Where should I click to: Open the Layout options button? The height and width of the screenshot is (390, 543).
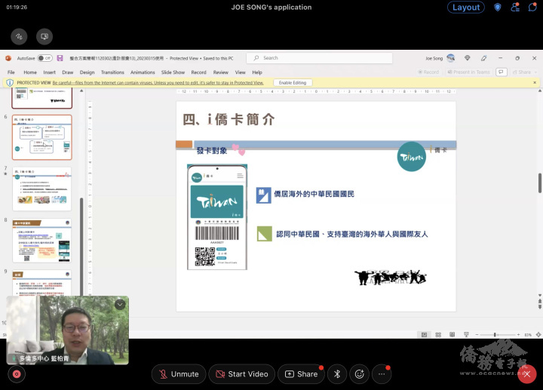coord(465,8)
